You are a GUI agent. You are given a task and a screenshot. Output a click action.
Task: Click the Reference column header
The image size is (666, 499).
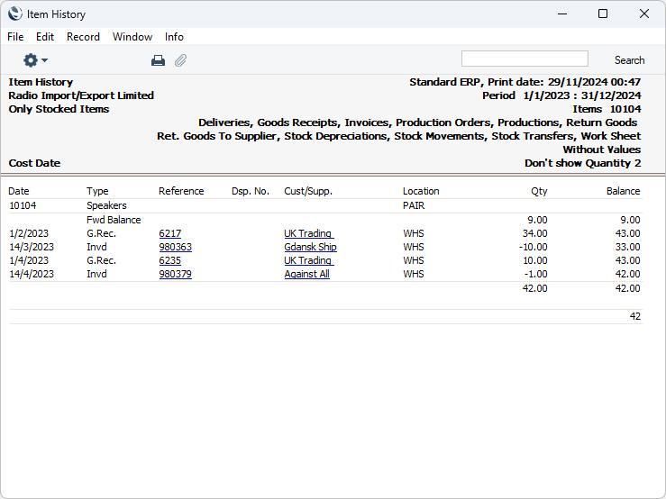181,191
